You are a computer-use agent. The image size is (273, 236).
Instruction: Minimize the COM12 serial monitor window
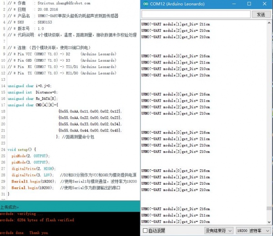(x=234, y=4)
